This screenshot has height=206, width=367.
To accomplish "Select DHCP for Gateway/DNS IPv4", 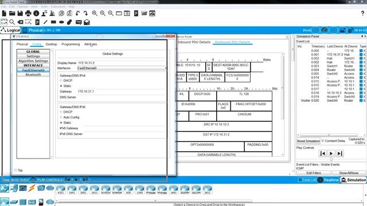I will 61,81.
